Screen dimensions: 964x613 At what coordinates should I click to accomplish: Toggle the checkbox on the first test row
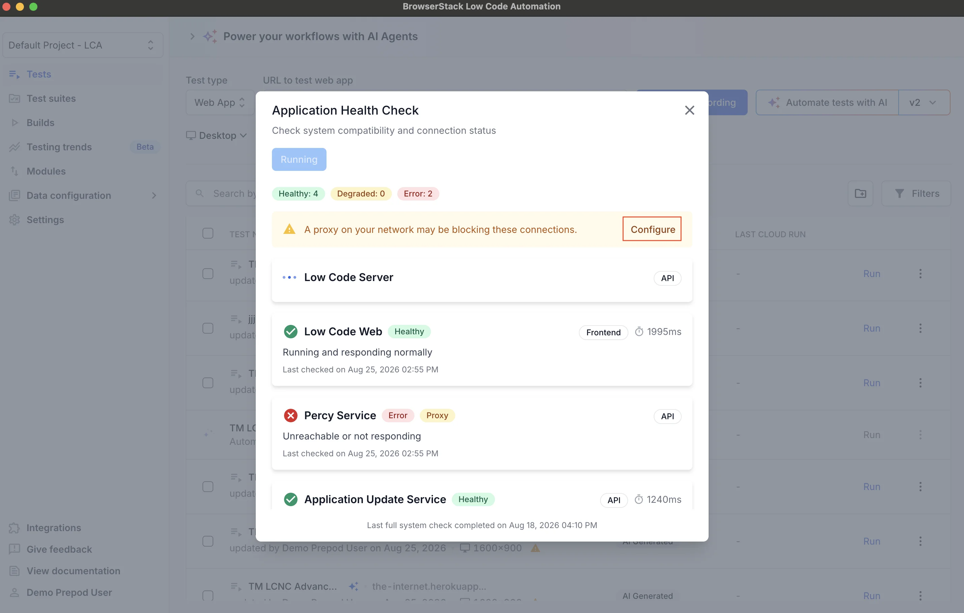(x=208, y=274)
